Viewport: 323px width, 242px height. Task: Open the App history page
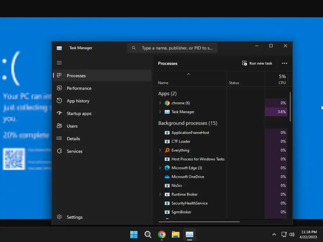(103, 101)
